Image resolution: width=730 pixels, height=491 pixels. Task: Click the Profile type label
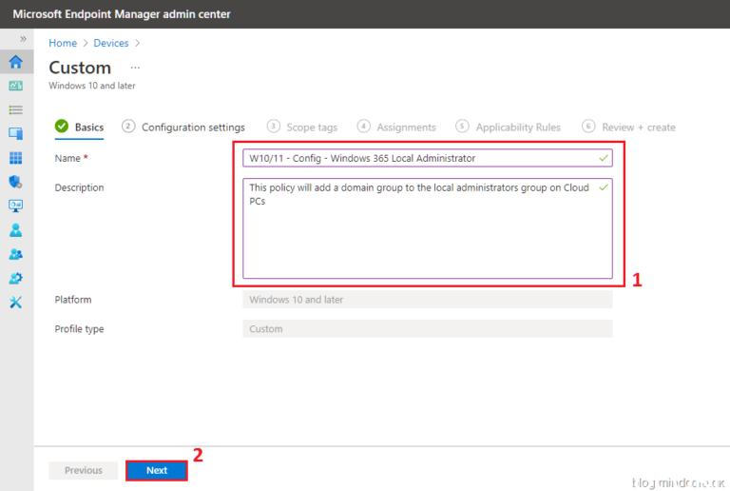pos(79,329)
